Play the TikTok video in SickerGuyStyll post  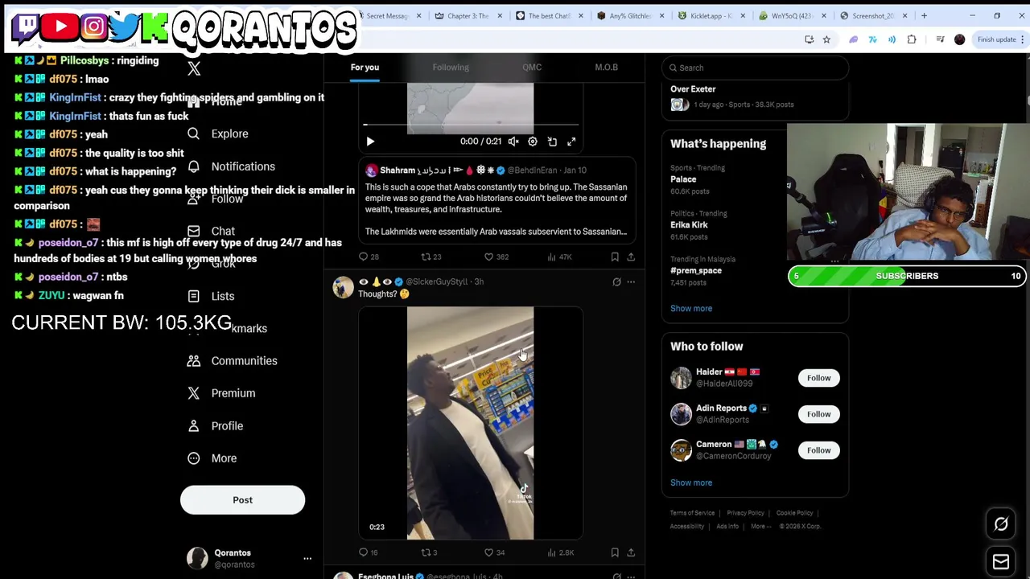470,423
